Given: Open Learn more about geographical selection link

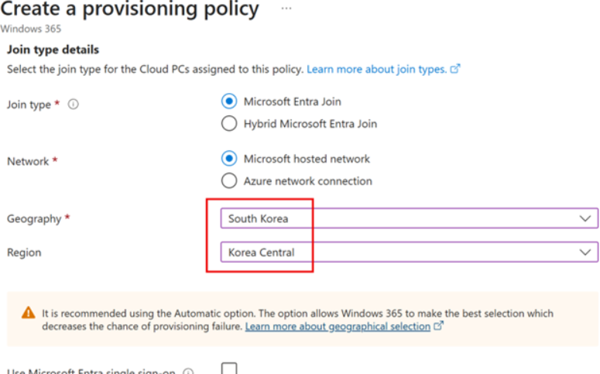Looking at the screenshot, I should [x=338, y=326].
